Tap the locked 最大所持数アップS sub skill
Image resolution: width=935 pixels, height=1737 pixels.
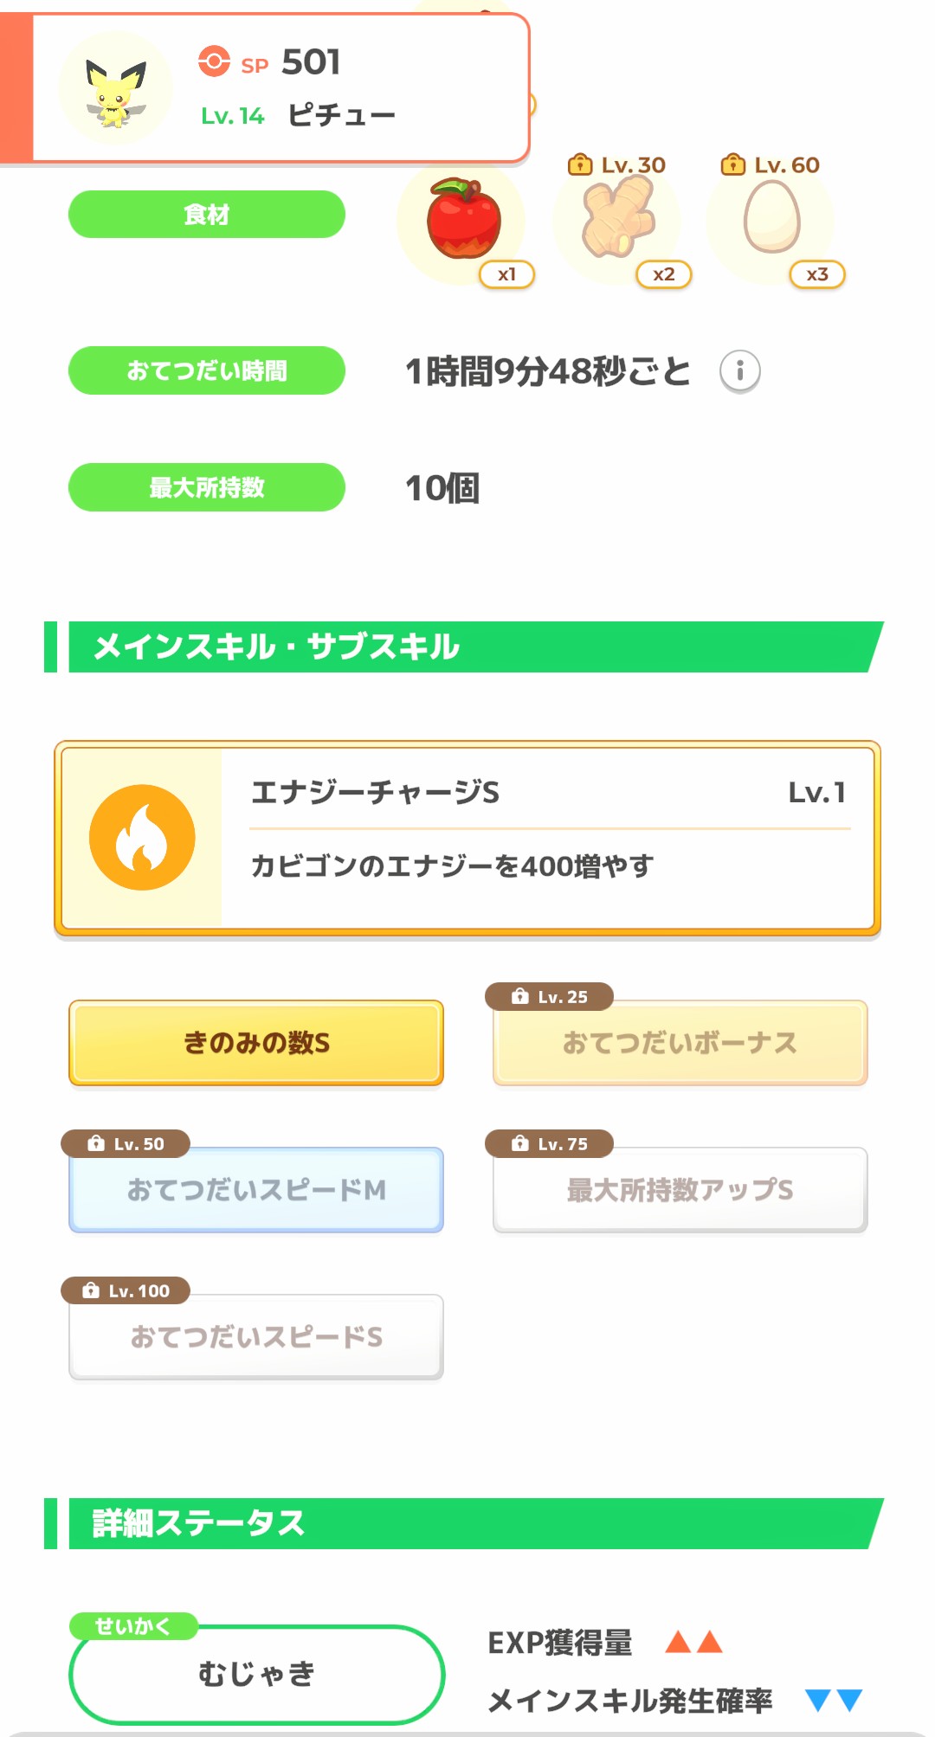680,1190
